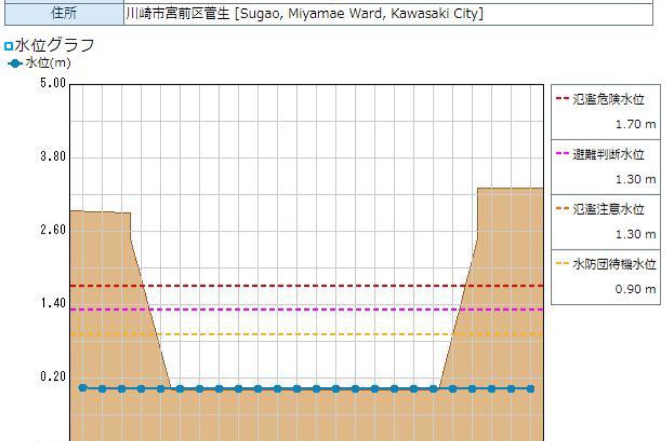This screenshot has height=441, width=665.
Task: Click the 氾濫危険水位 legend label
Action: coord(608,100)
